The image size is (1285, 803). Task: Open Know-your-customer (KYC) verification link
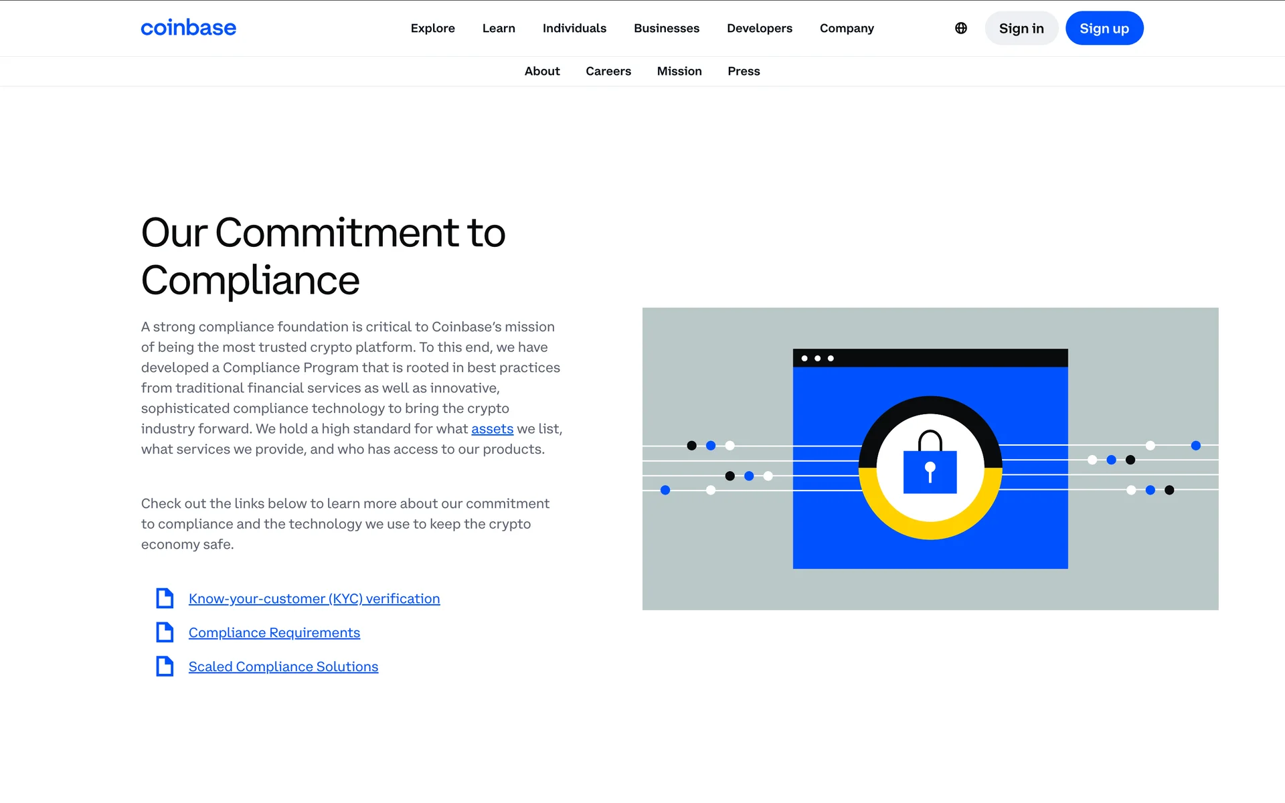(x=314, y=599)
